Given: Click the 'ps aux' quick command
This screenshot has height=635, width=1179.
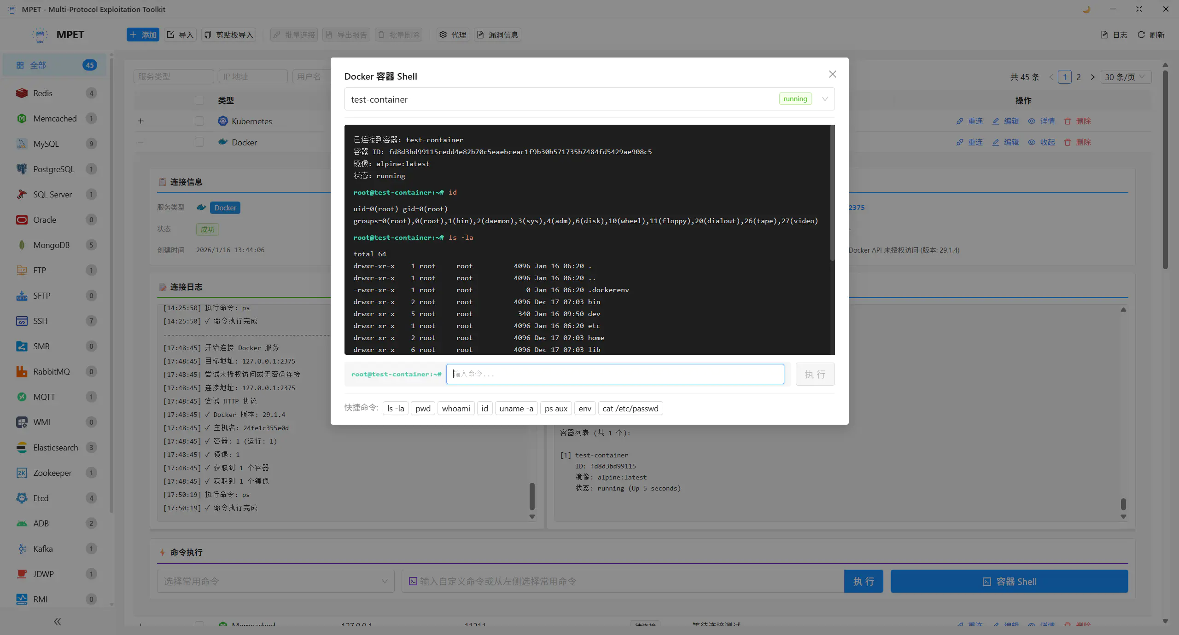Looking at the screenshot, I should (x=555, y=409).
